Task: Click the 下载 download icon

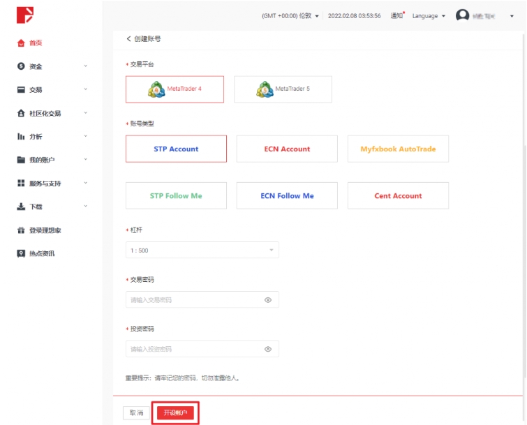Action: 21,207
